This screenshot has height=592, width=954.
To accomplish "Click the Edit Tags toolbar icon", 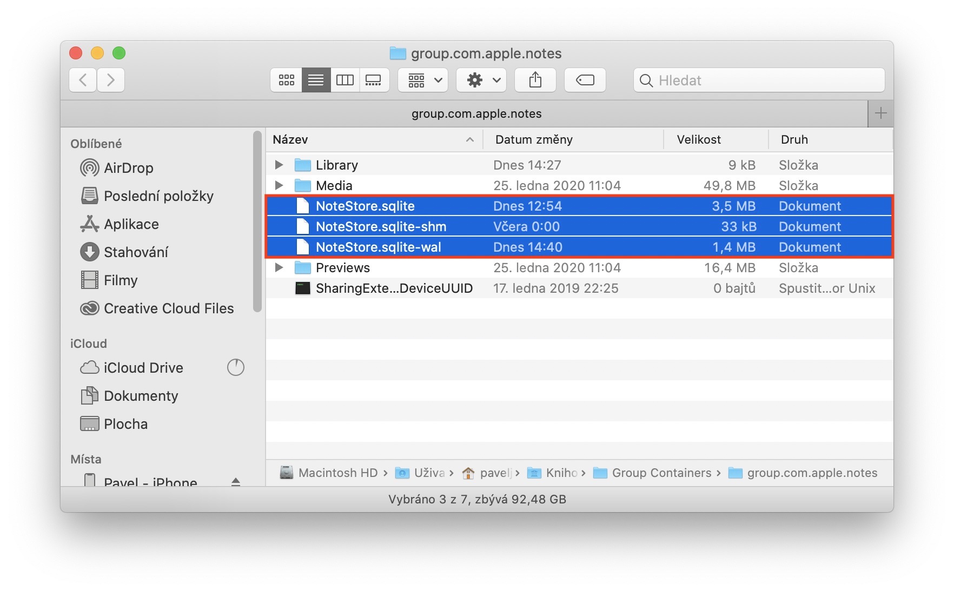I will [585, 80].
